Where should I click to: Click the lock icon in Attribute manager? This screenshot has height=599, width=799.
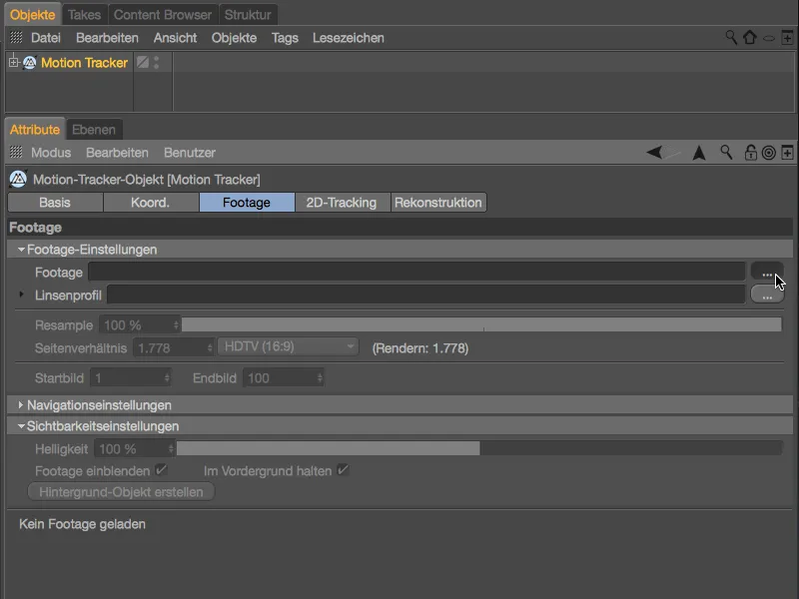point(751,152)
